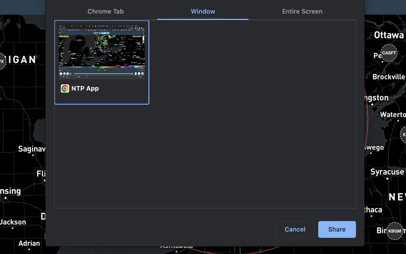Select the CASFT station badge on the map
The width and height of the screenshot is (406, 254).
coord(389,52)
